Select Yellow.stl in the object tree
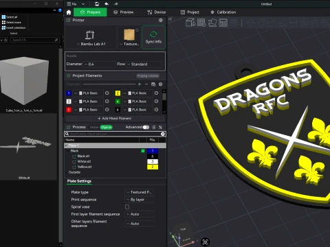 (x=85, y=167)
